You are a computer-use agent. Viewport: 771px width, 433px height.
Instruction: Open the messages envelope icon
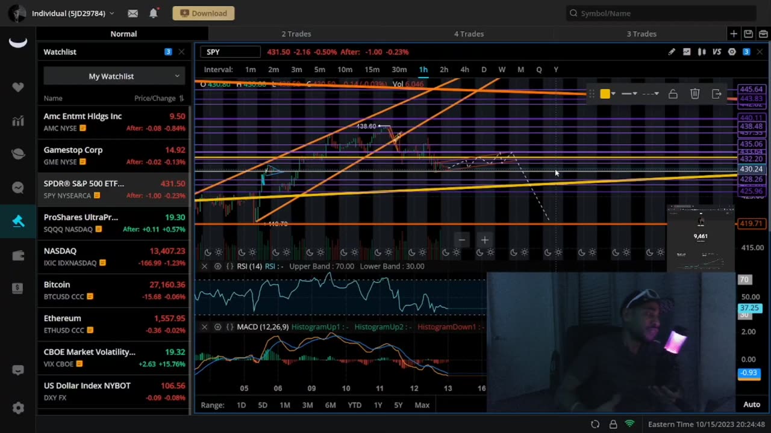pos(133,13)
